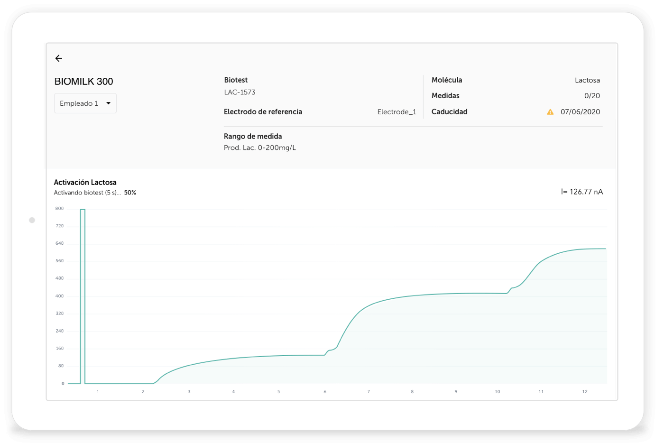Click the 6 mark on the X axis
Image resolution: width=664 pixels, height=443 pixels.
pos(325,392)
